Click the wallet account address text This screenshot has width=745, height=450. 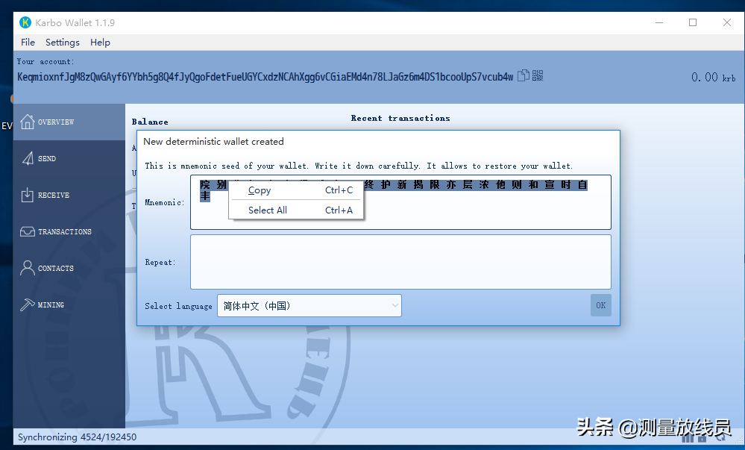(265, 77)
